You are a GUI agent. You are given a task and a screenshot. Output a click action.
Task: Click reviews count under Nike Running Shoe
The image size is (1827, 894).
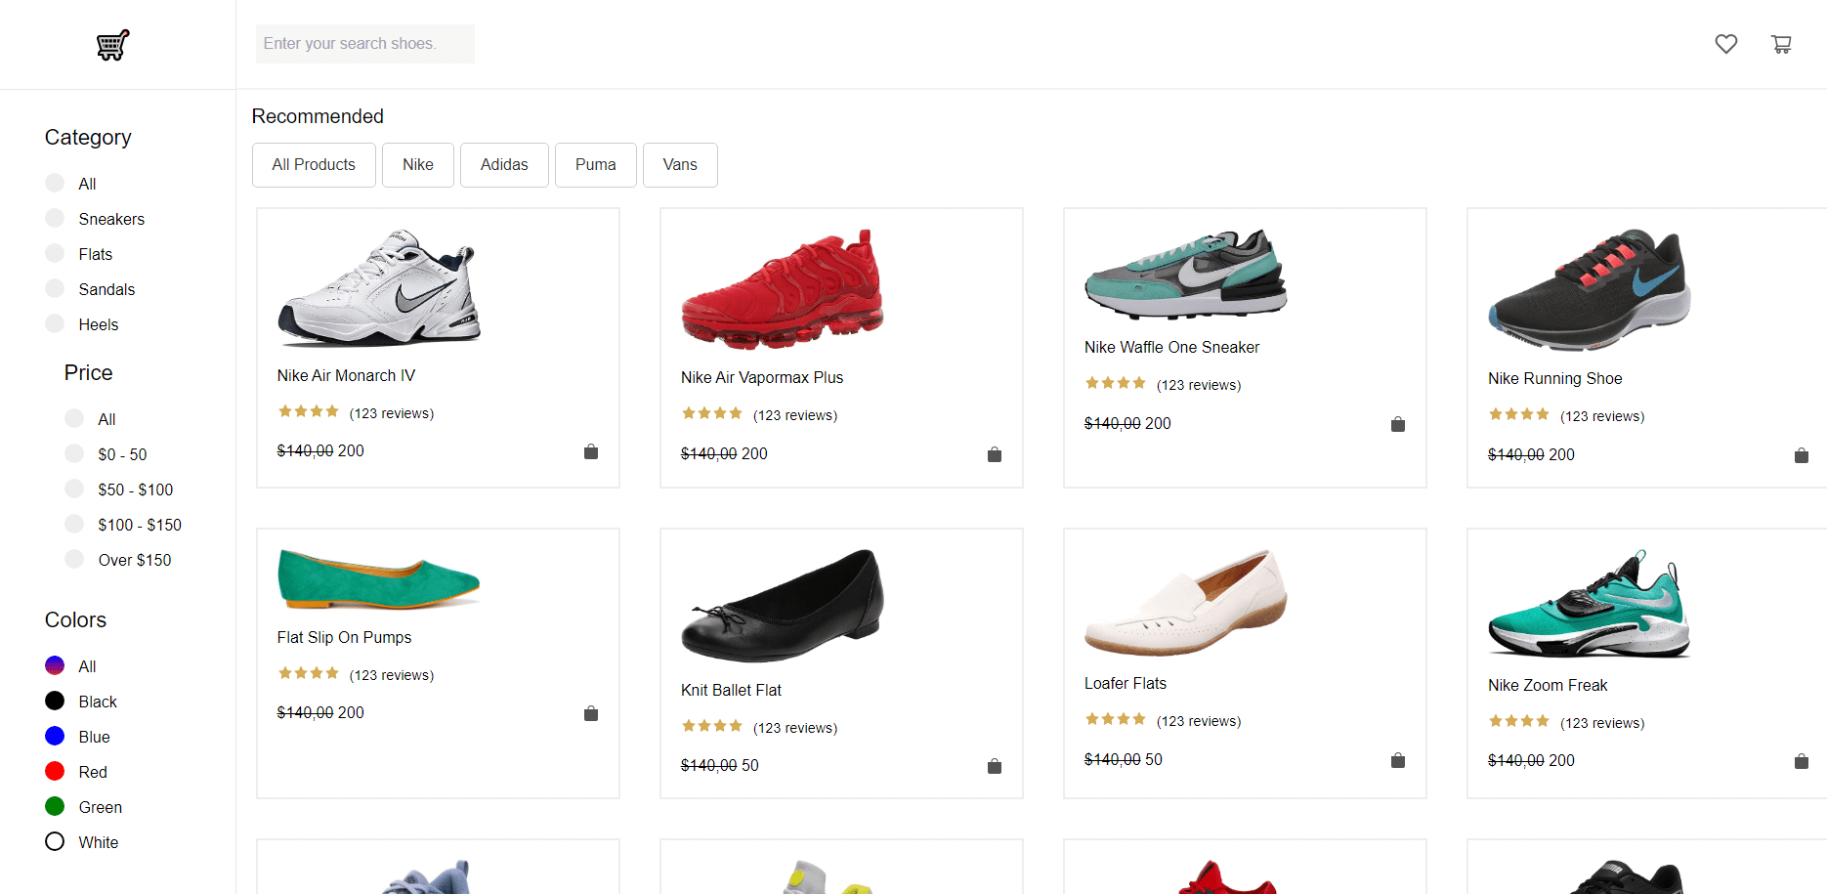1602,416
